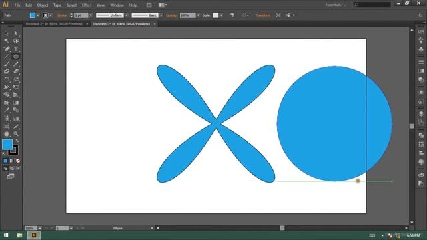This screenshot has height=240, width=427.
Task: Open the Uniform variable width profile dropdown
Action: [127, 15]
